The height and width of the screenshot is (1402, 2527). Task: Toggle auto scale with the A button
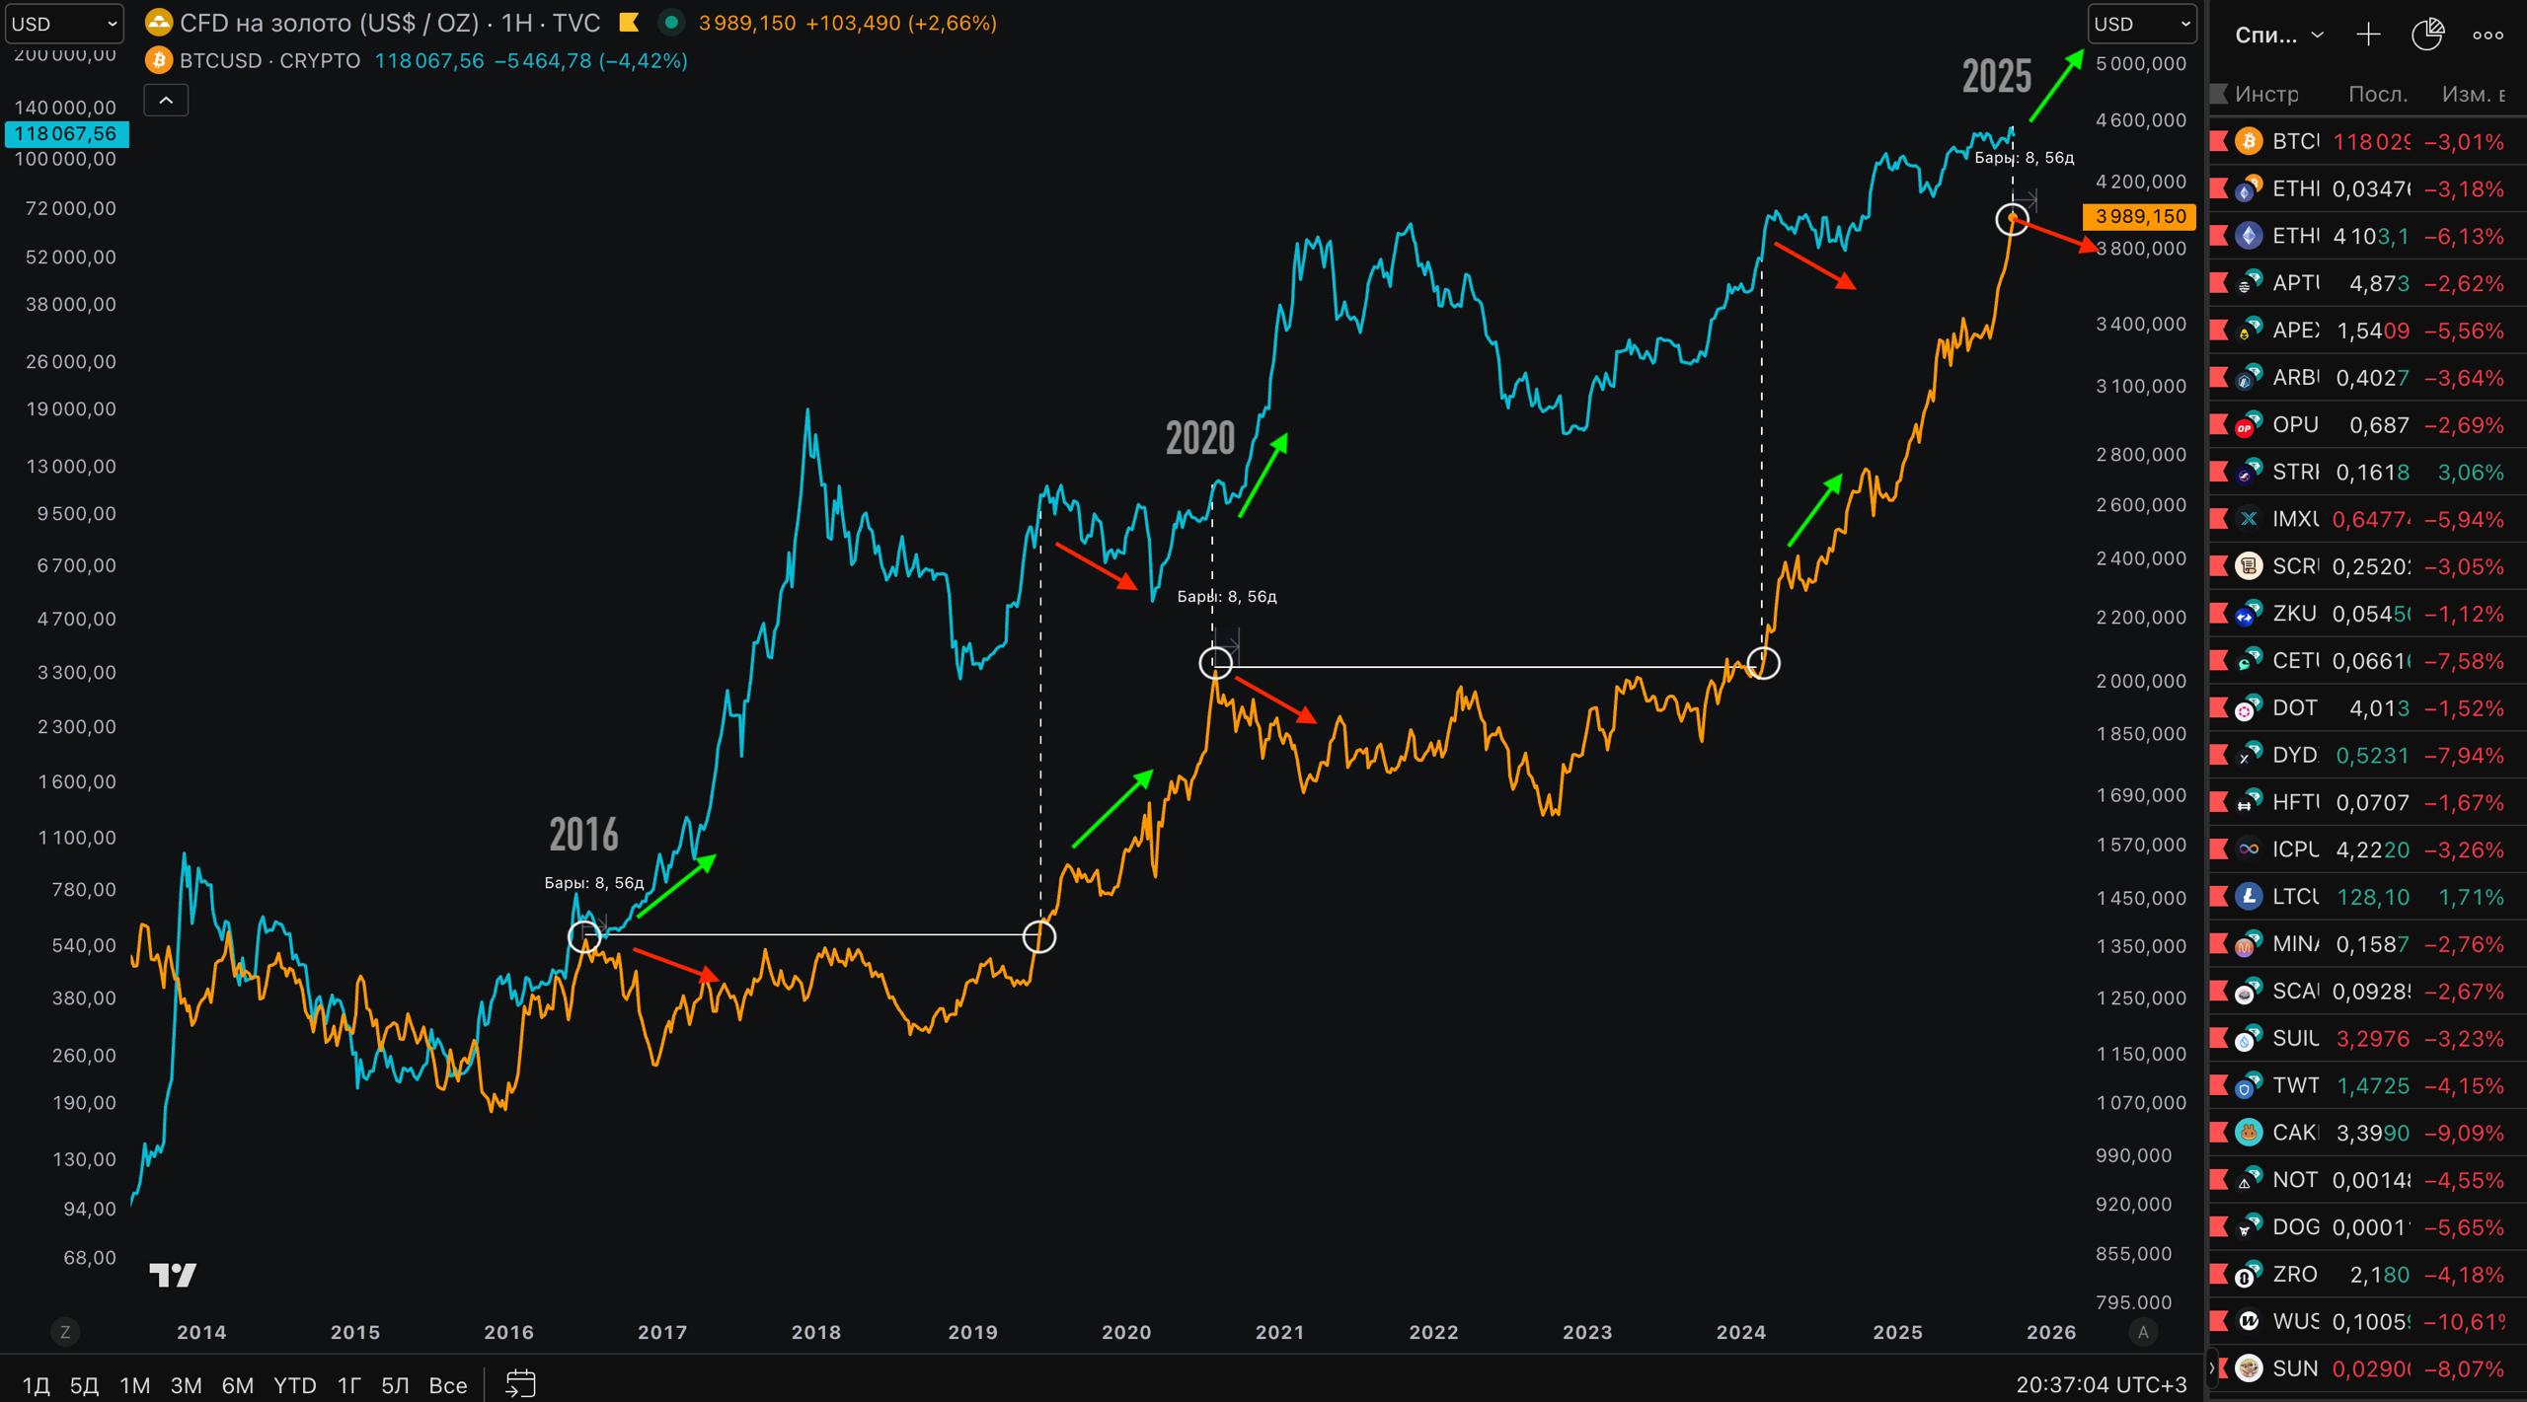tap(2142, 1332)
